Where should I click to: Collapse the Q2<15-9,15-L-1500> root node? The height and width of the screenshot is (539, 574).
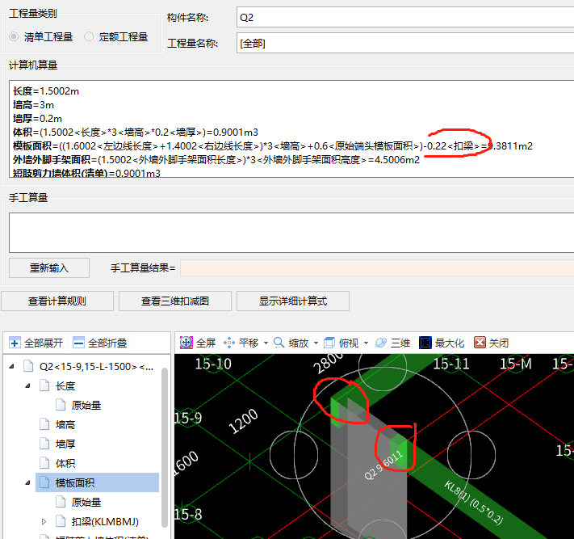click(12, 366)
